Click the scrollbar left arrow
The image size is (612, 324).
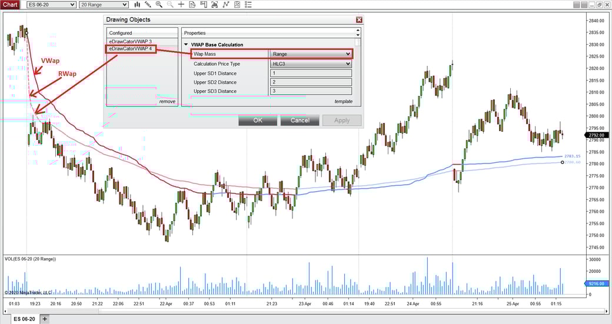pyautogui.click(x=5, y=311)
